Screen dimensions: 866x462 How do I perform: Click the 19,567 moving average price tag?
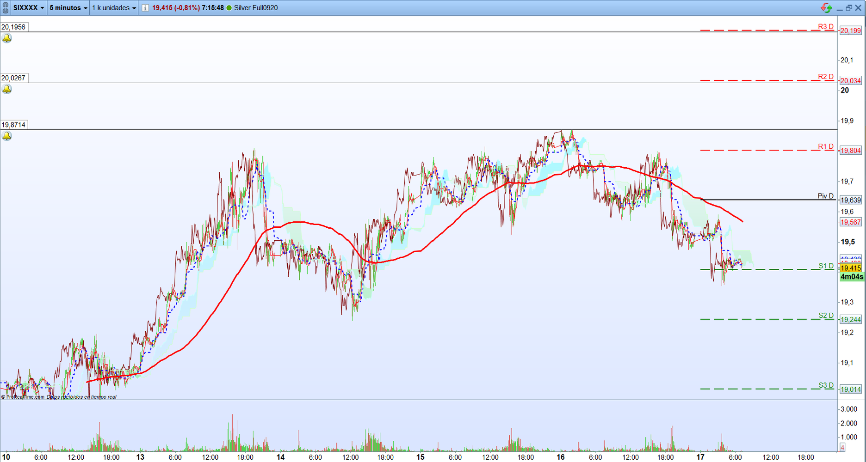[x=851, y=222]
